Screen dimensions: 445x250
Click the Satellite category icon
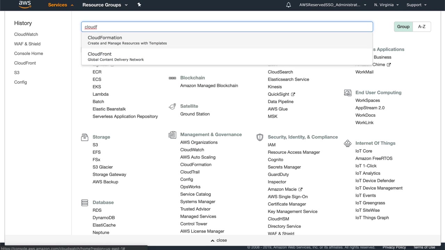(x=172, y=106)
